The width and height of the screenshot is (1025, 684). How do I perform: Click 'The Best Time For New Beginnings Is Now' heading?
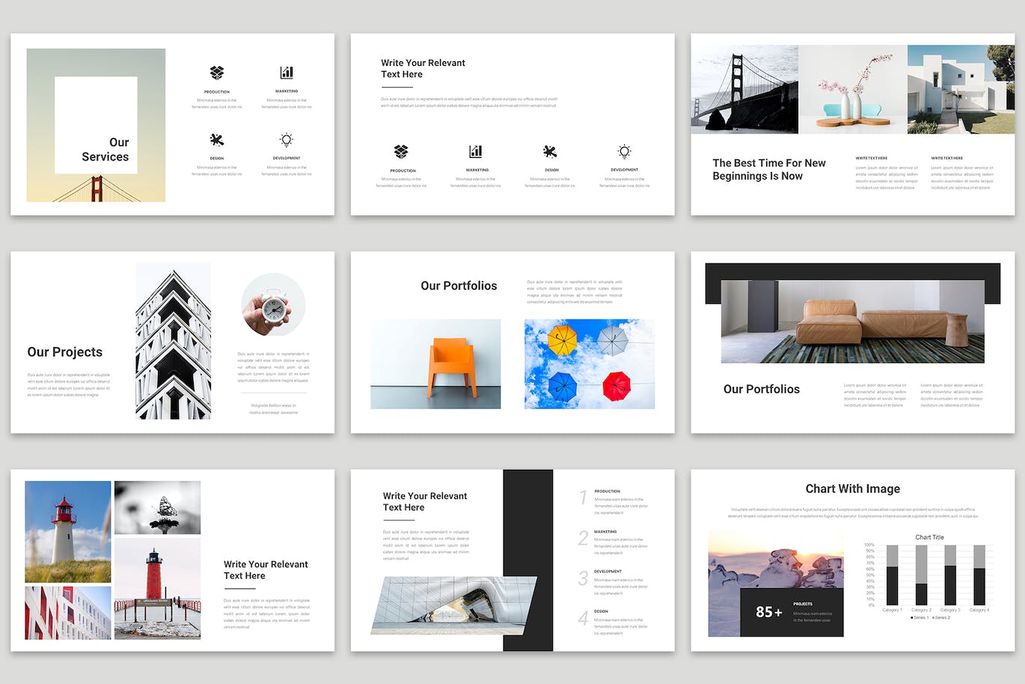pyautogui.click(x=769, y=169)
